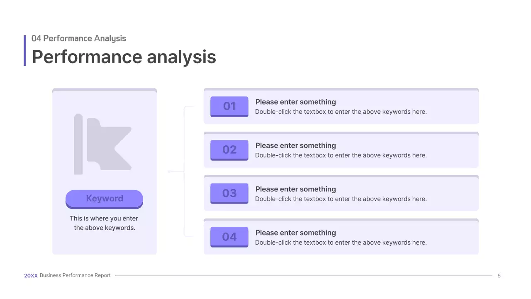Click description text beside the 03 badge
Screen dimensions: 531x299
coord(341,199)
